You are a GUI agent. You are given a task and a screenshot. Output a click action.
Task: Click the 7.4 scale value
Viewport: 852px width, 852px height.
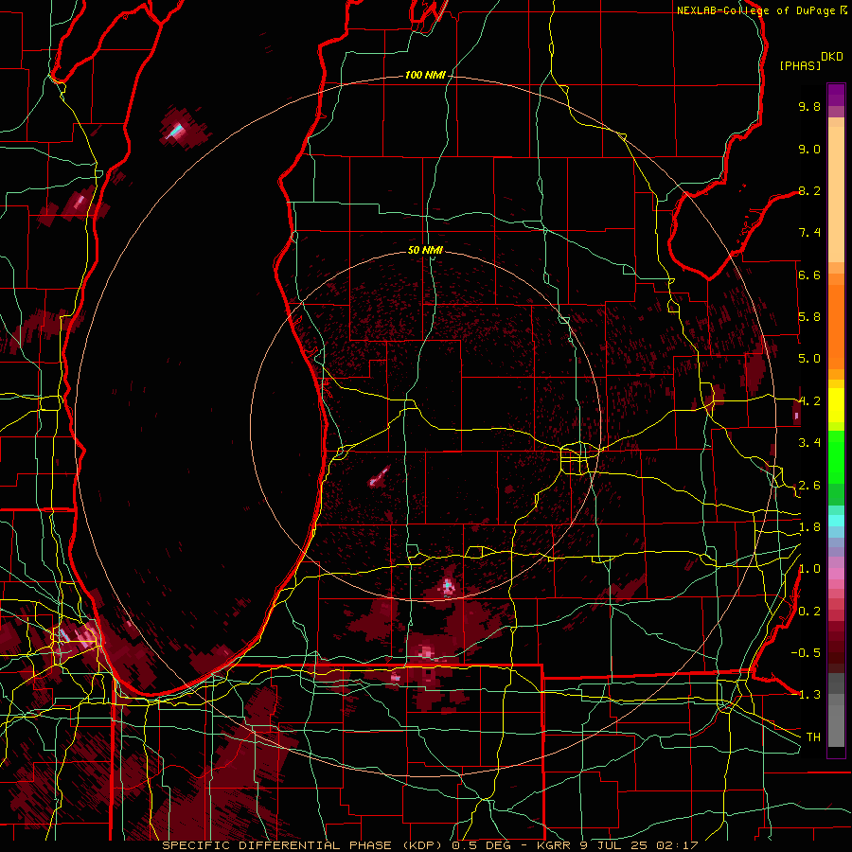809,233
